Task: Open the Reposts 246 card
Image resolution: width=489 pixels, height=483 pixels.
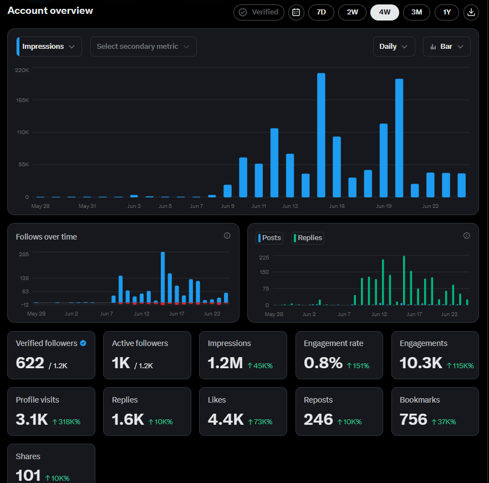Action: (339, 411)
